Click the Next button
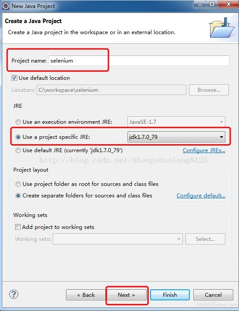The width and height of the screenshot is (239, 311). 126,295
